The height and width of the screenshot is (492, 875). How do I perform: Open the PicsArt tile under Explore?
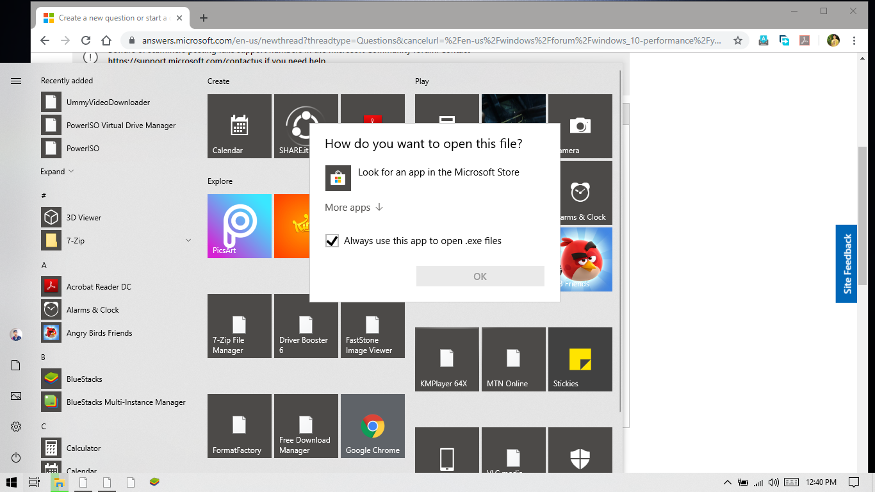coord(240,226)
